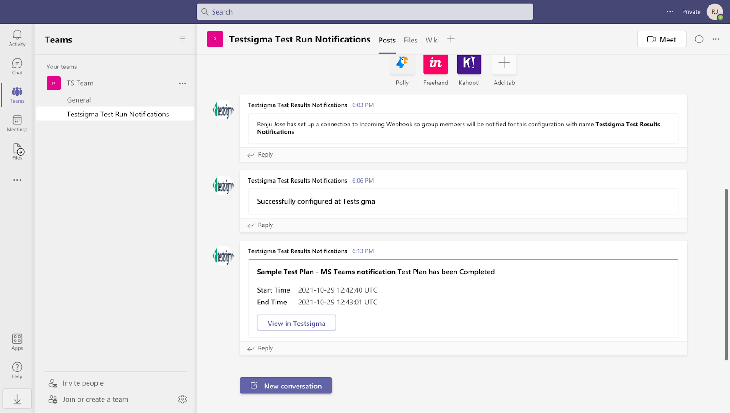Switch to the Chat section

point(17,66)
